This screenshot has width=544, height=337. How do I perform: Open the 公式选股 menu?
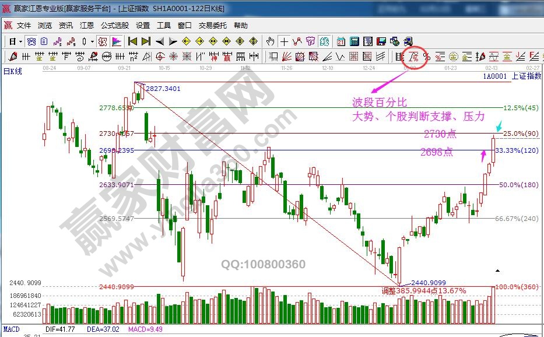pos(115,26)
